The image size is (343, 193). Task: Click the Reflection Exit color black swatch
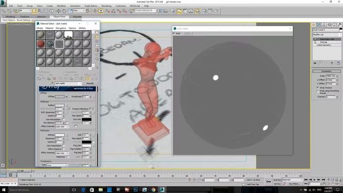[x=87, y=119]
